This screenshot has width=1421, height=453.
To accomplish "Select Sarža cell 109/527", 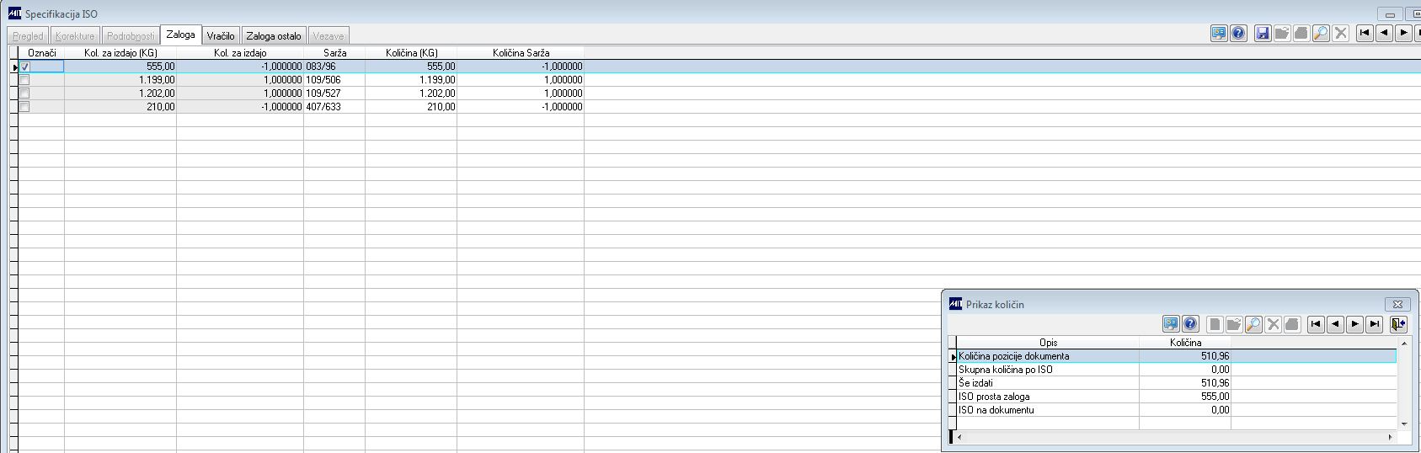I will point(334,93).
